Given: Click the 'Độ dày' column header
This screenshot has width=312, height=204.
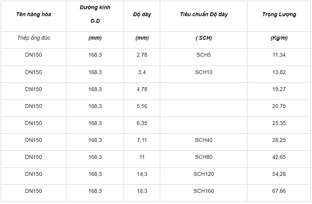Looking at the screenshot, I should point(142,14).
